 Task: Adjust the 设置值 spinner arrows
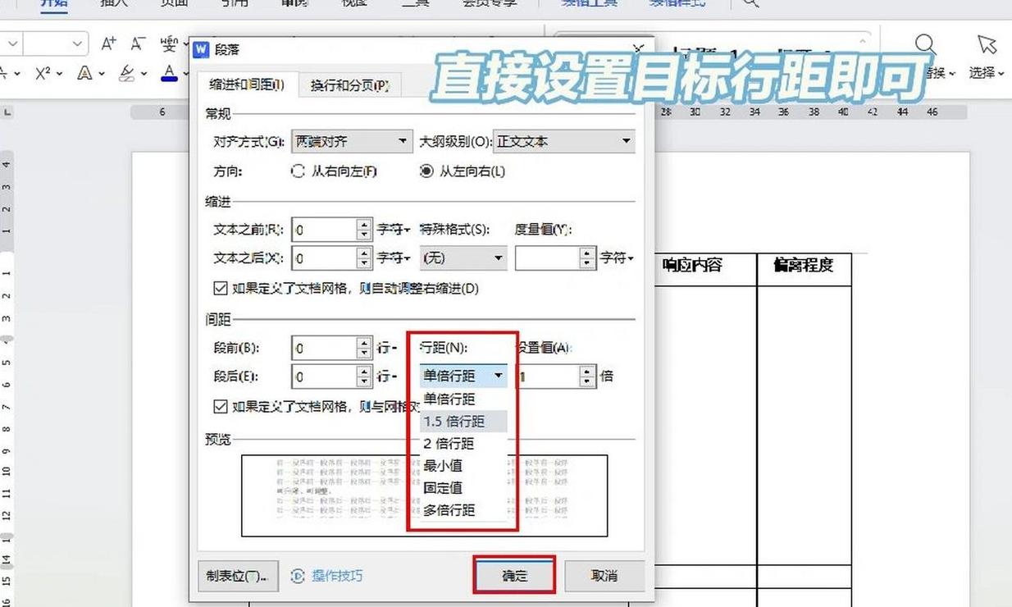tap(587, 377)
